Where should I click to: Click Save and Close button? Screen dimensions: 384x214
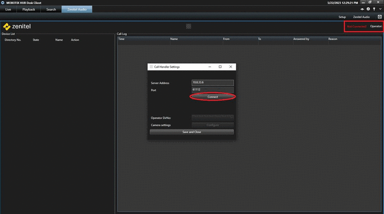tap(192, 132)
